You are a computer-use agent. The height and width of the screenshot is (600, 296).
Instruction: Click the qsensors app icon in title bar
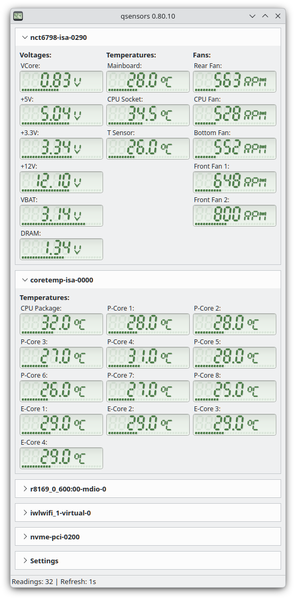tap(18, 16)
